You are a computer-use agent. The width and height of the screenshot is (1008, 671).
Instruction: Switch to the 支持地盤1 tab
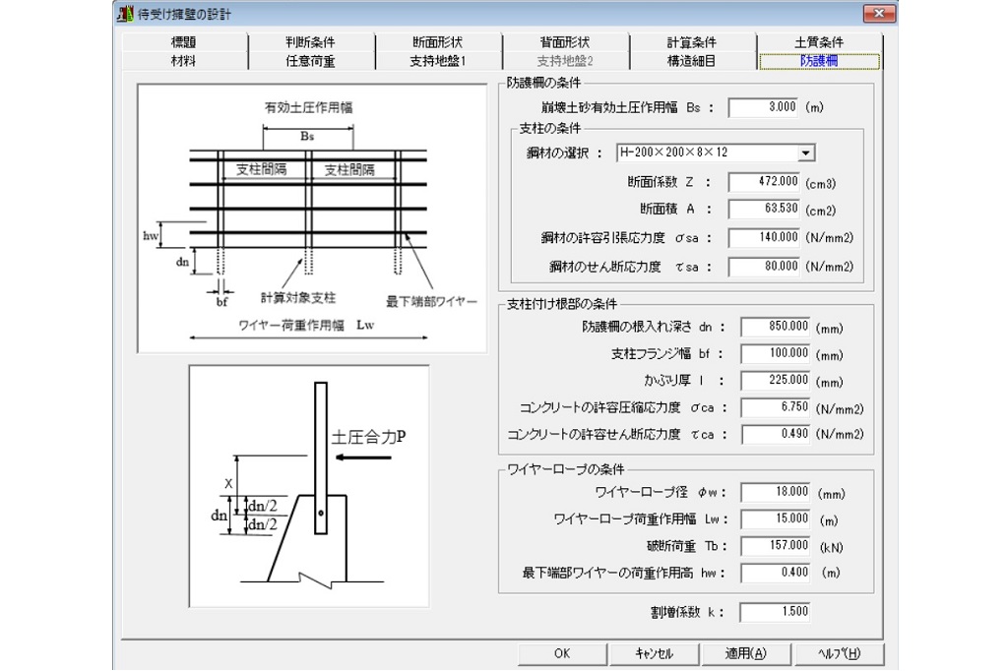coord(437,61)
